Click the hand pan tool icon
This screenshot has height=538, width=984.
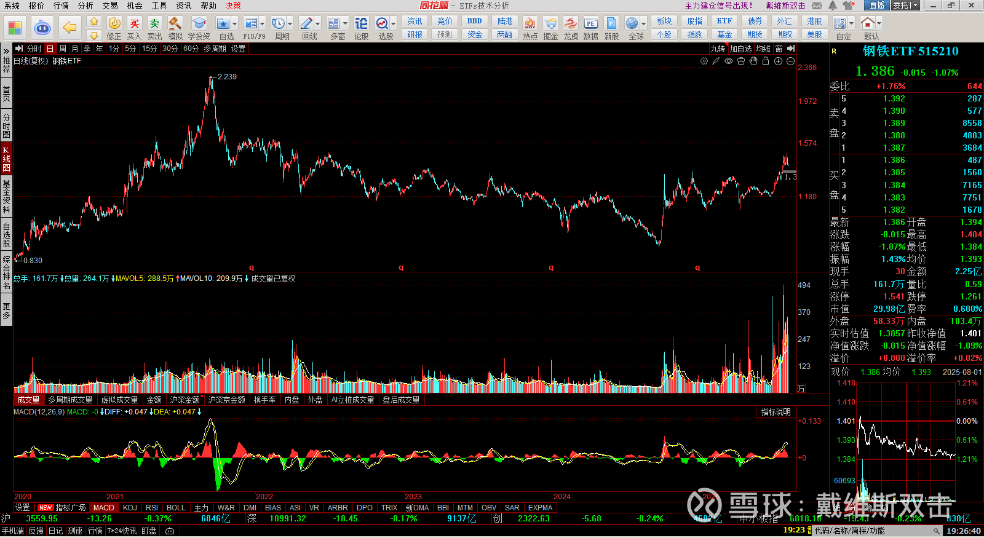[x=753, y=61]
